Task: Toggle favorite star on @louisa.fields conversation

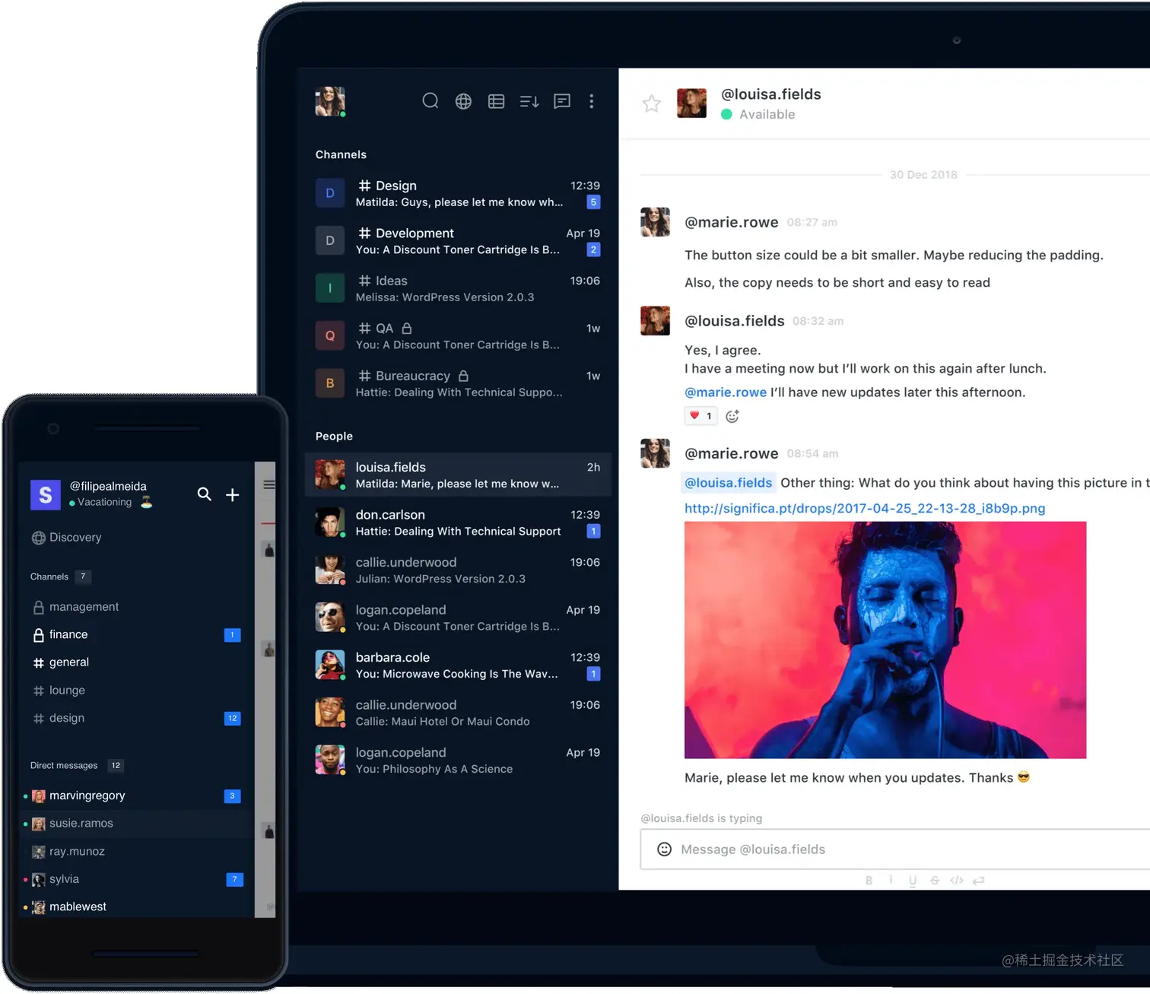Action: (652, 103)
